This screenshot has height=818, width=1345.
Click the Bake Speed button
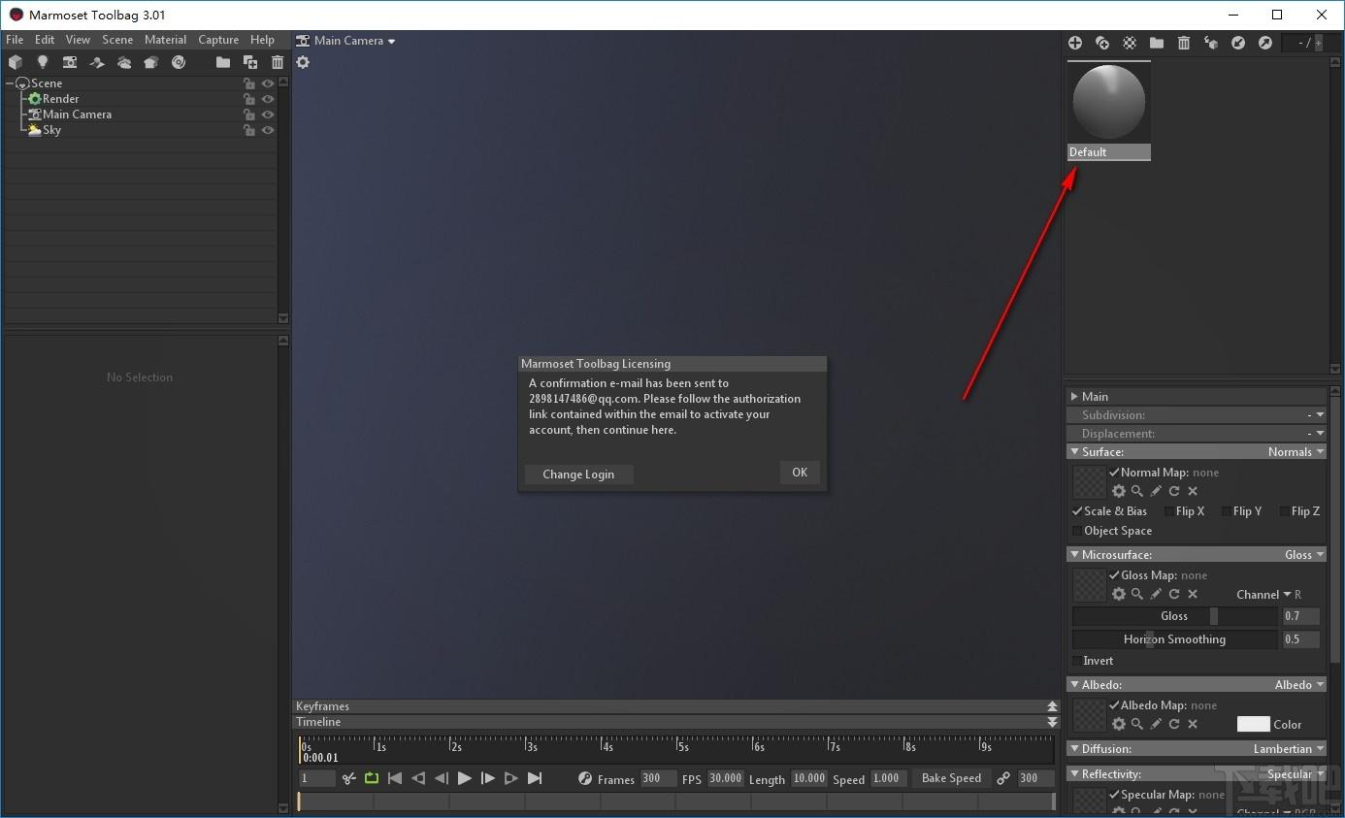[x=951, y=778]
